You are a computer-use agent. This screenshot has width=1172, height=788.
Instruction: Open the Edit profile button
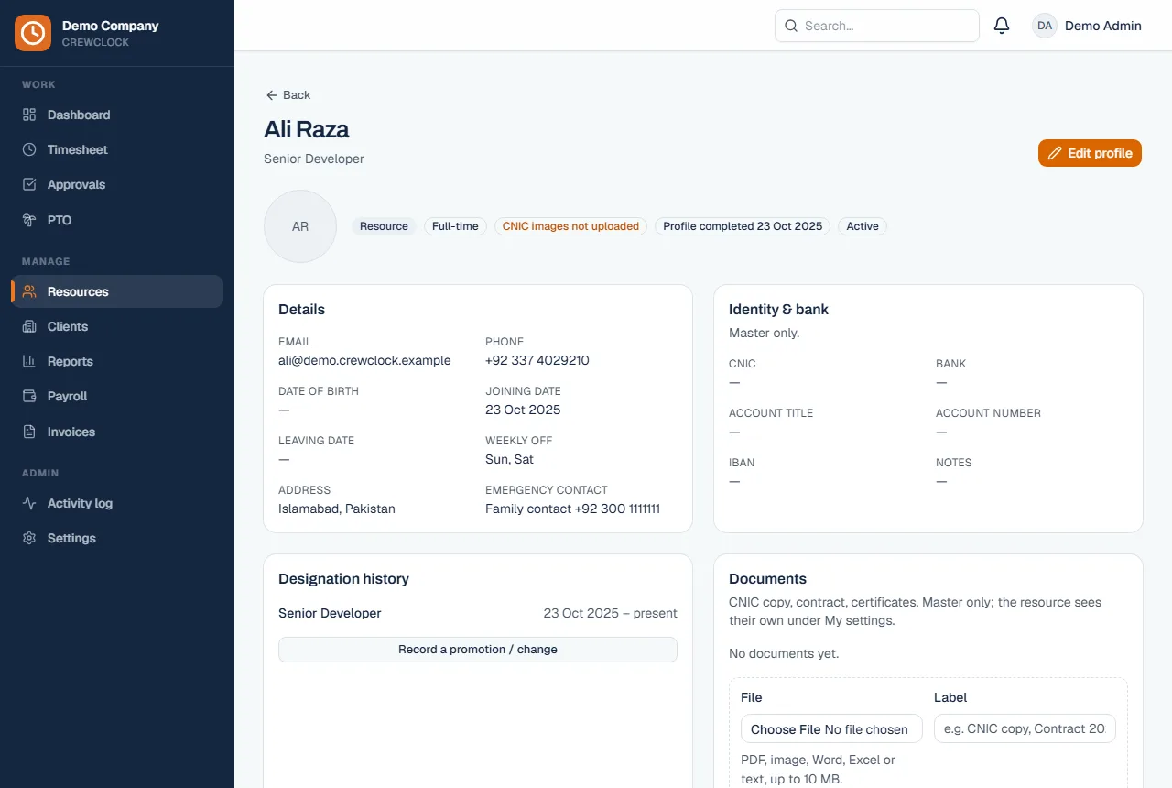(1090, 153)
